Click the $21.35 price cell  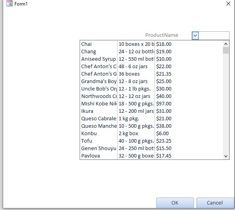click(x=164, y=74)
